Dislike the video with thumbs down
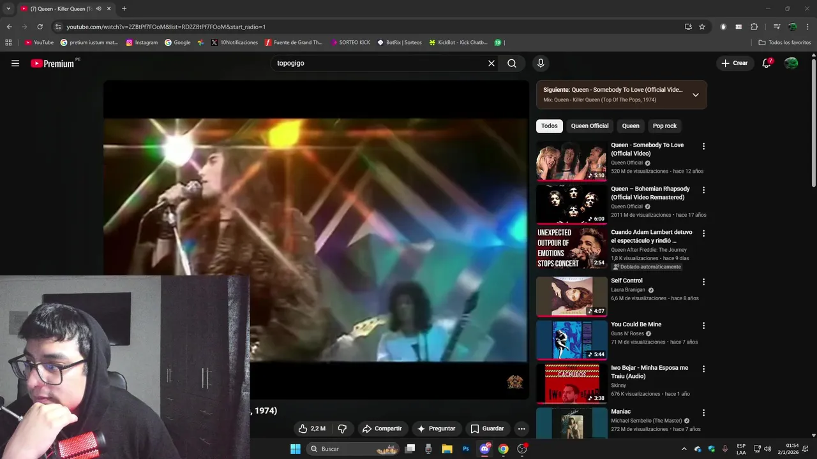817x459 pixels. (x=342, y=428)
